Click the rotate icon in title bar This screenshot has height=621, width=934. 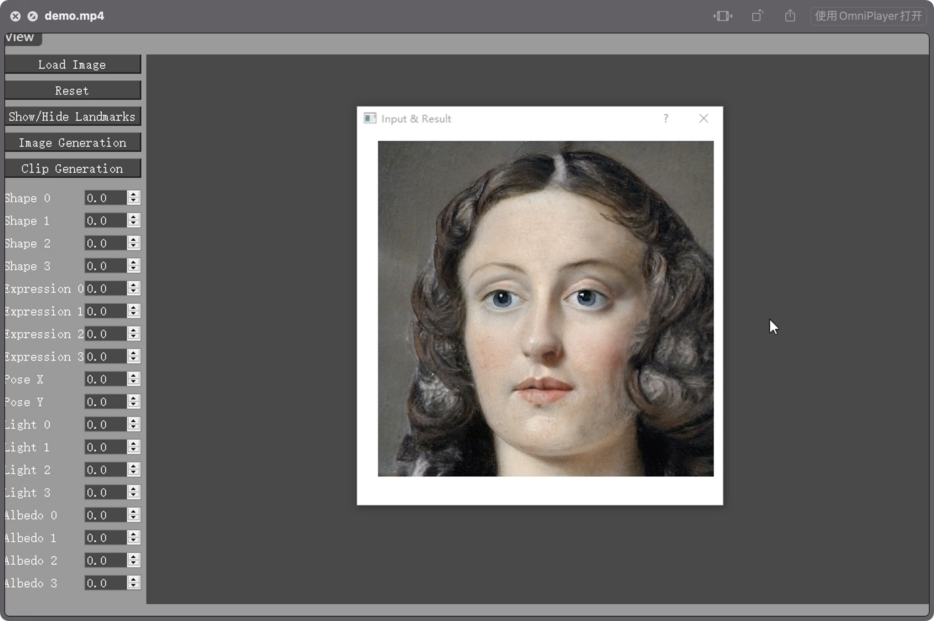tap(757, 16)
